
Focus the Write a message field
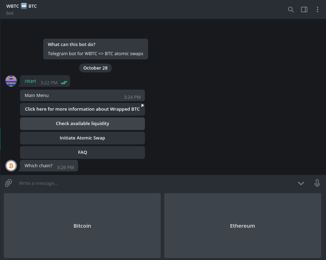(156, 183)
